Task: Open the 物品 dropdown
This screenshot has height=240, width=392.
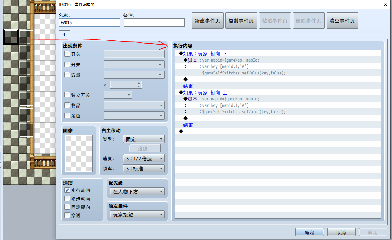Action: pos(134,105)
